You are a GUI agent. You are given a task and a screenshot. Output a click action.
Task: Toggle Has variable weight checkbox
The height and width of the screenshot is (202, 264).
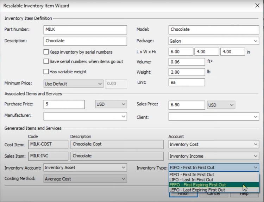tap(46, 72)
